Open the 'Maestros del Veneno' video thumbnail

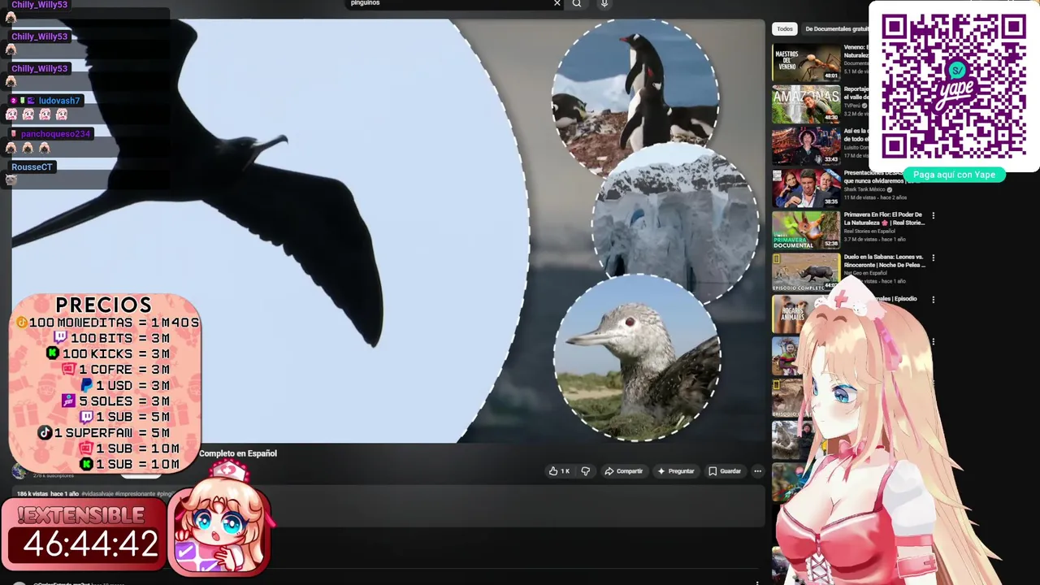click(806, 62)
